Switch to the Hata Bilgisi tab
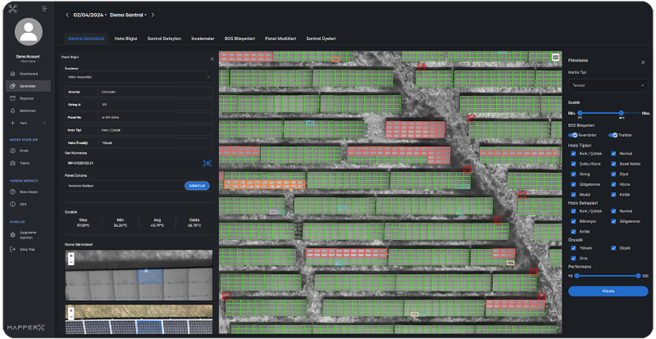This screenshot has width=656, height=339. coord(126,38)
